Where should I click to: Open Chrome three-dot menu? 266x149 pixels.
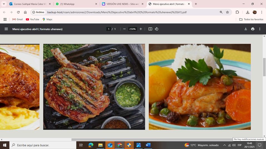(262, 12)
